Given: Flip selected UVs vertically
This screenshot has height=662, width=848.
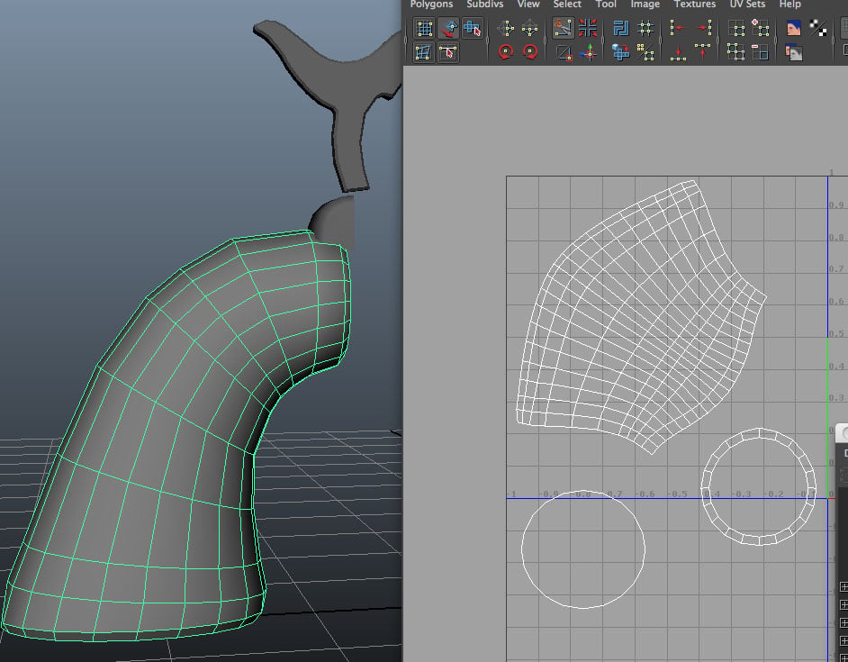Looking at the screenshot, I should (529, 28).
